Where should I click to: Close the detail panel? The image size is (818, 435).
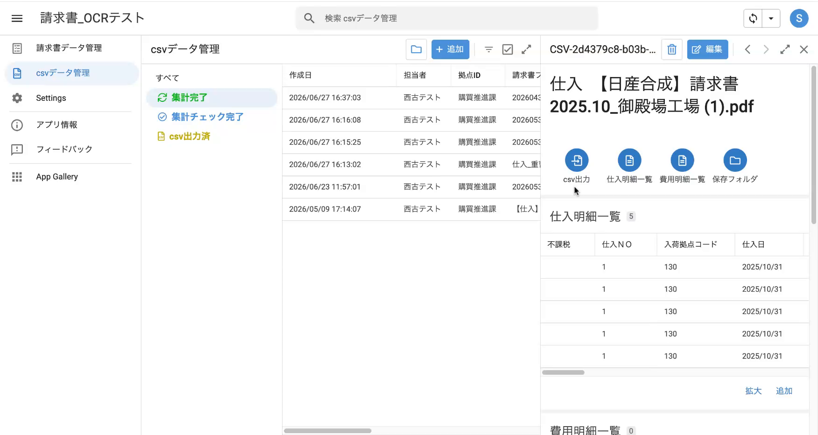pyautogui.click(x=804, y=49)
